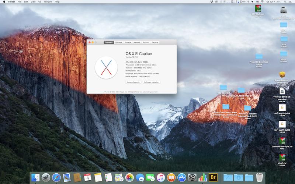Open the File menu
The width and height of the screenshot is (295, 184).
click(x=20, y=2)
